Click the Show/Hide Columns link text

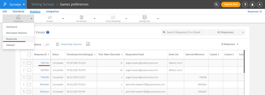pos(71,44)
